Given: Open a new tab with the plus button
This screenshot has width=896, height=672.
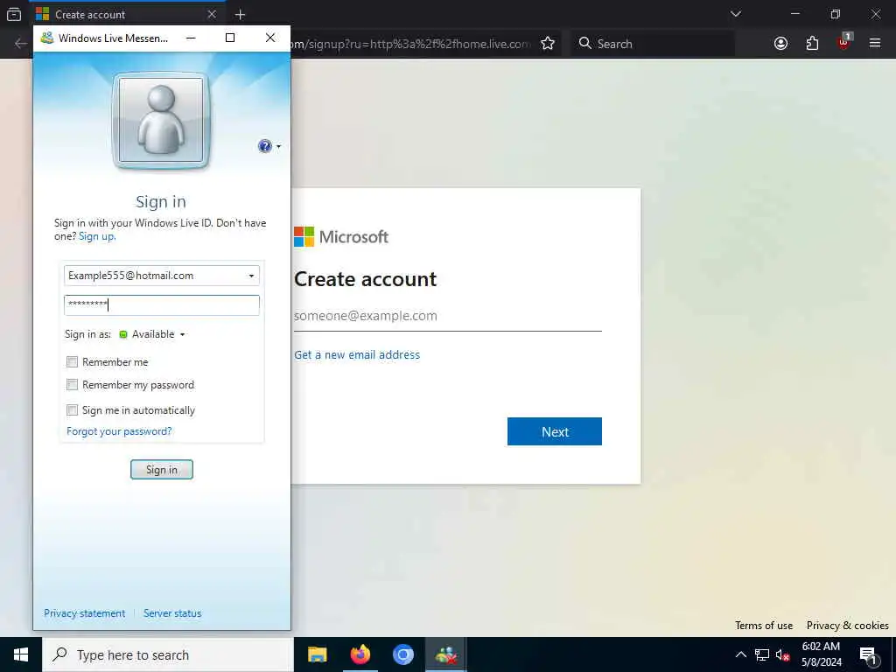Looking at the screenshot, I should 240,15.
